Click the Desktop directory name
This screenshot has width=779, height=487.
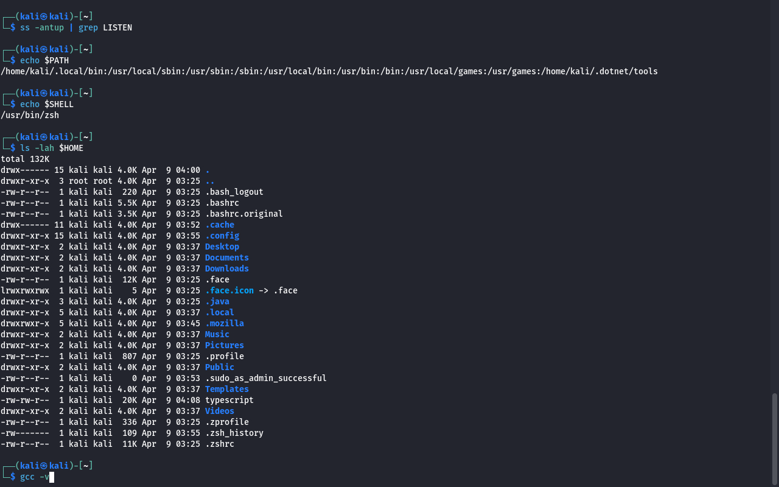222,247
